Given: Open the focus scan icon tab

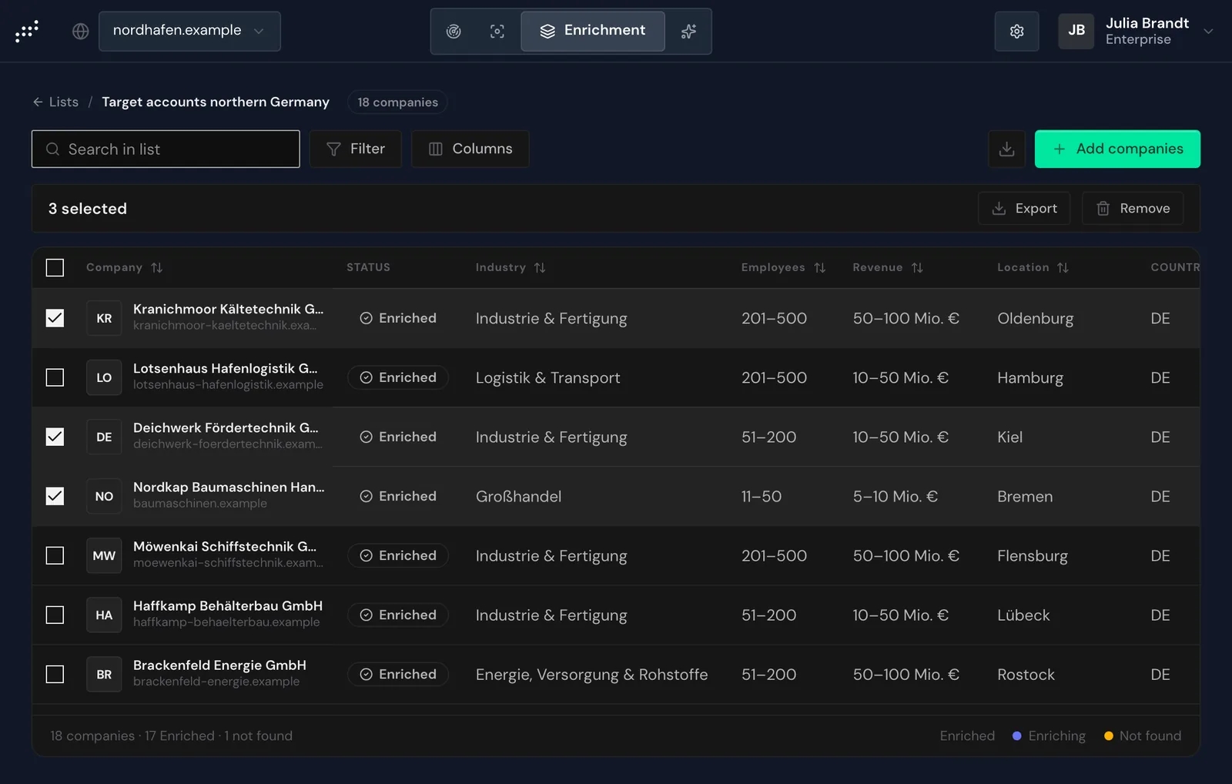Looking at the screenshot, I should coord(497,31).
